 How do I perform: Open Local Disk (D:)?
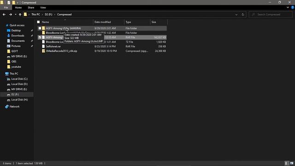tap(19, 84)
